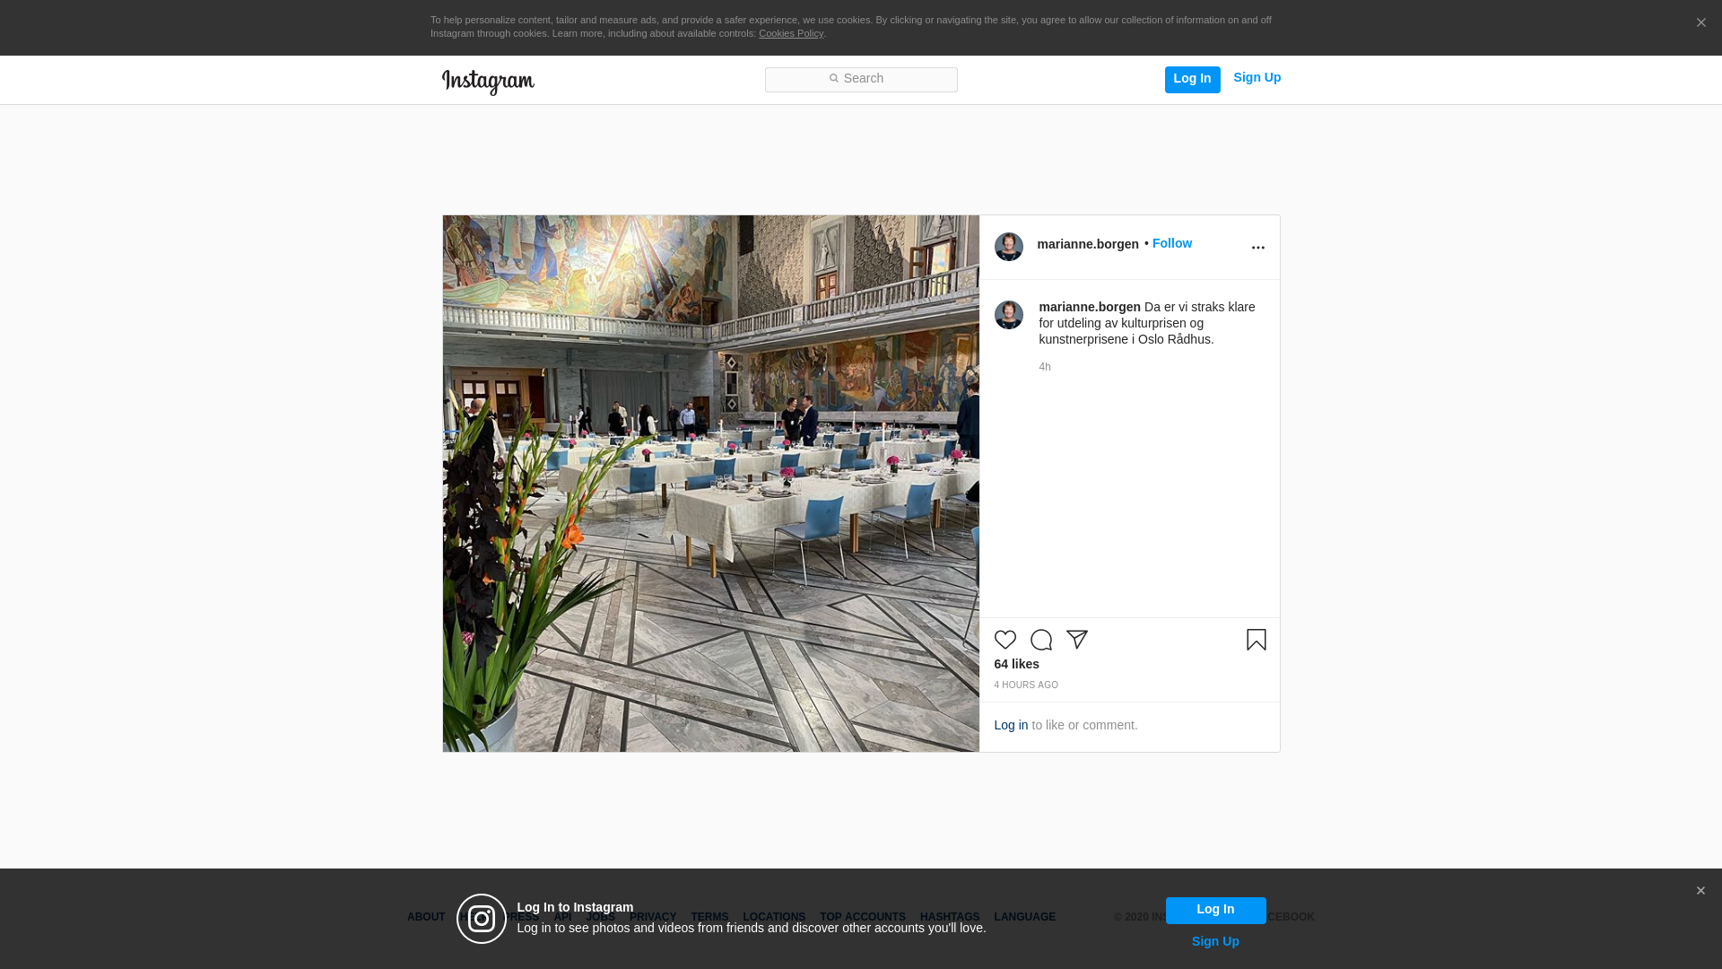Open the HASHTAGS footer link

point(950,917)
